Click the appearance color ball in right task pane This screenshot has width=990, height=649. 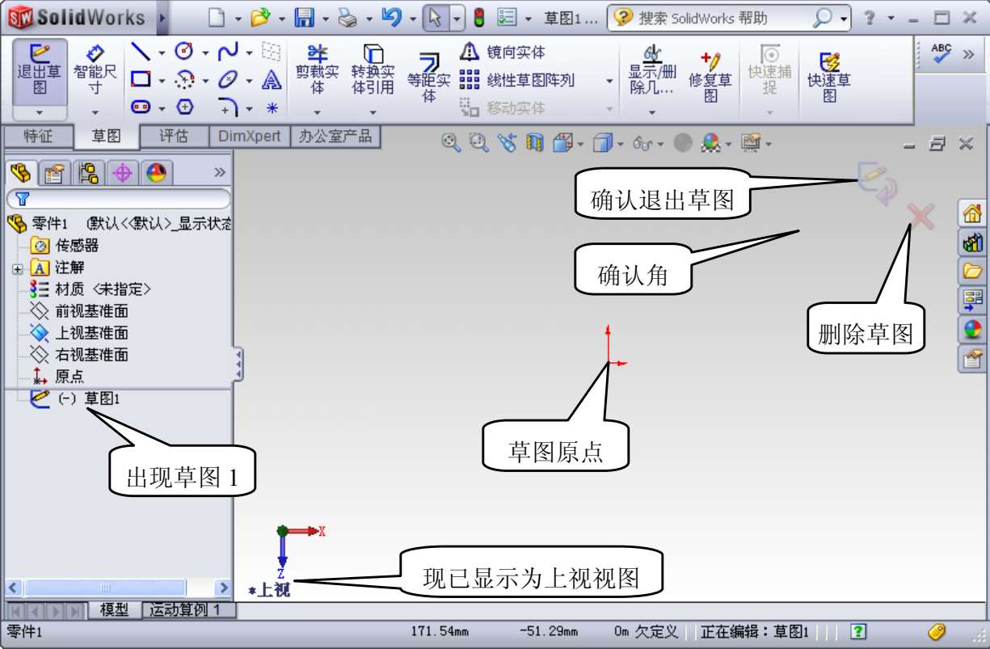[x=972, y=329]
